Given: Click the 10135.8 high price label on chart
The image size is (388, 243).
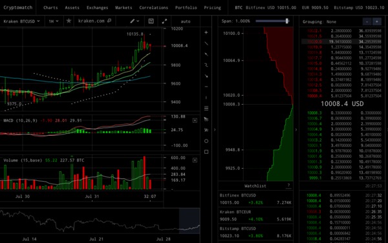Looking at the screenshot, I should (x=135, y=34).
